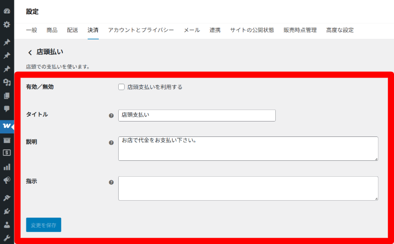Open the Tools wrench icon
The width and height of the screenshot is (394, 244).
pos(7,238)
